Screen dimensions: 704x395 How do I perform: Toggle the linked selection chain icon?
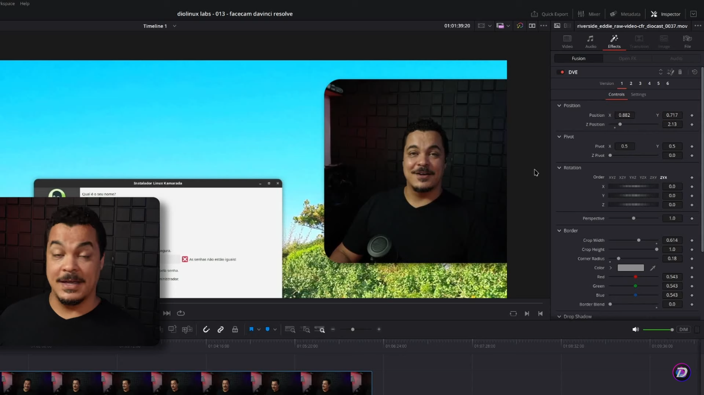click(x=221, y=330)
